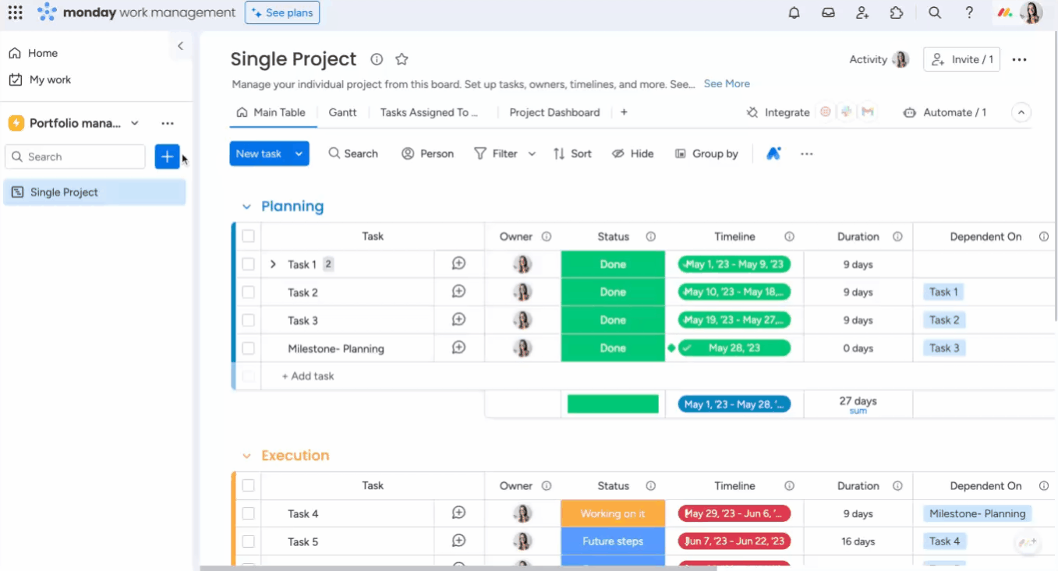
Task: Open the AI assistant icon in the toolbar
Action: [773, 153]
